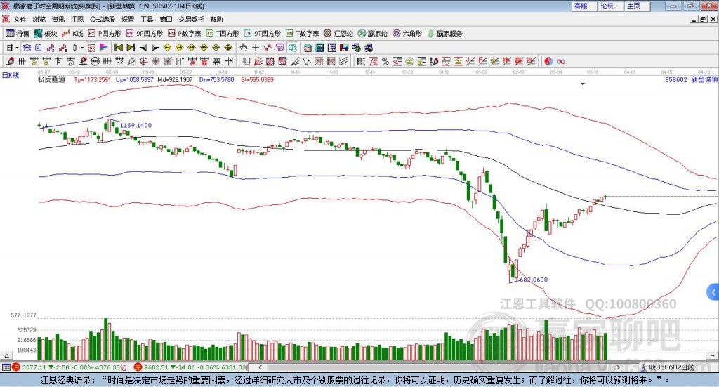
Task: Step chart right with black right arrow
Action: click(155, 48)
